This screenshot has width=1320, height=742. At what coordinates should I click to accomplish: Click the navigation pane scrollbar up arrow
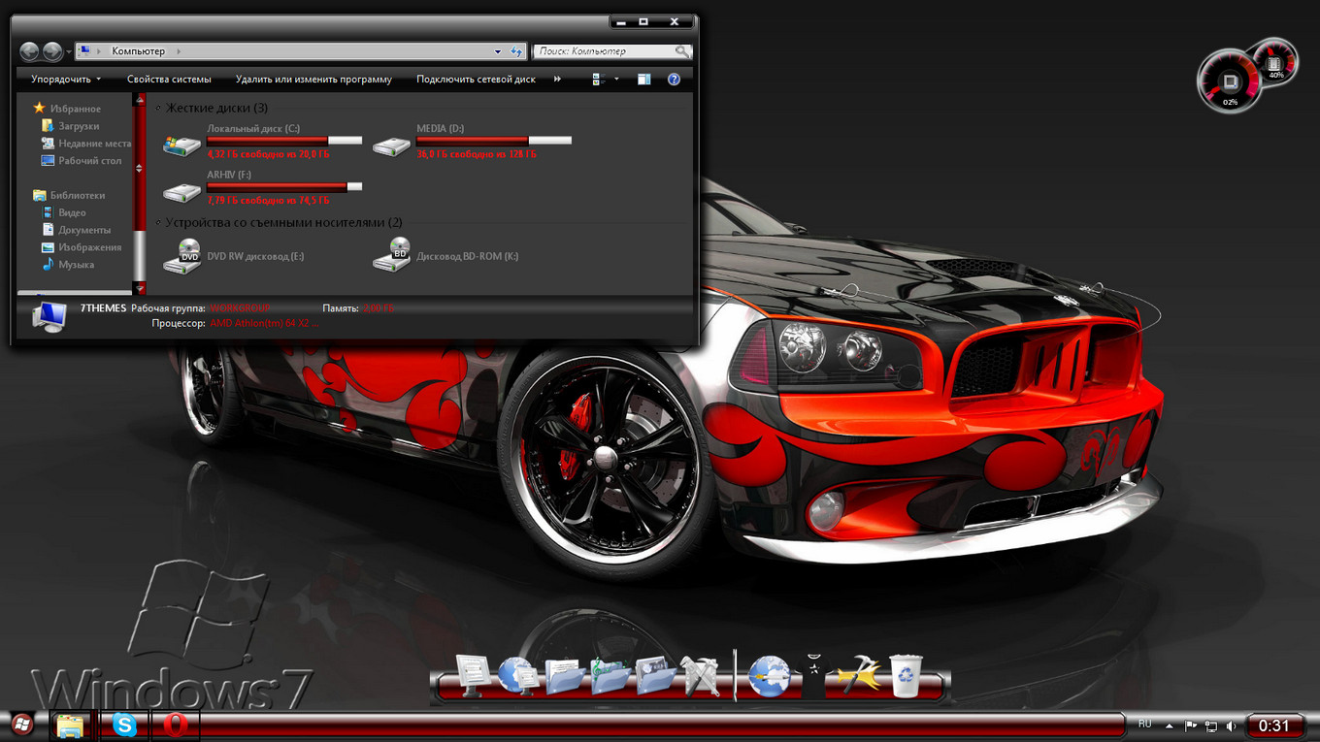tap(140, 99)
